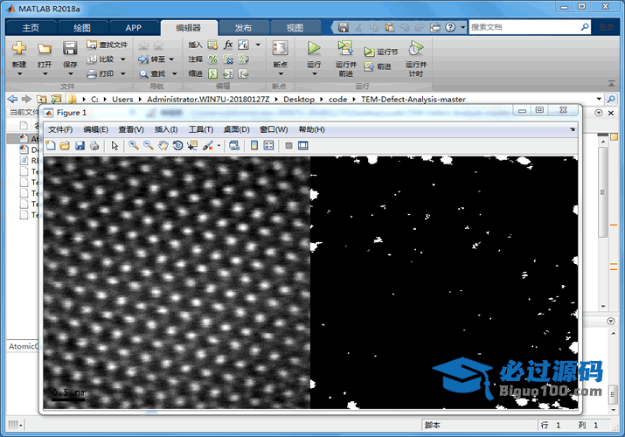Screen dimensions: 625x437
Task: Expand the 打印 dropdown arrow
Action: (x=122, y=73)
